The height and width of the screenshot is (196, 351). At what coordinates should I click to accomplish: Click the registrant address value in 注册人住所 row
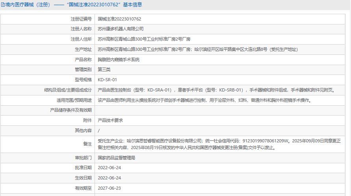144,39
